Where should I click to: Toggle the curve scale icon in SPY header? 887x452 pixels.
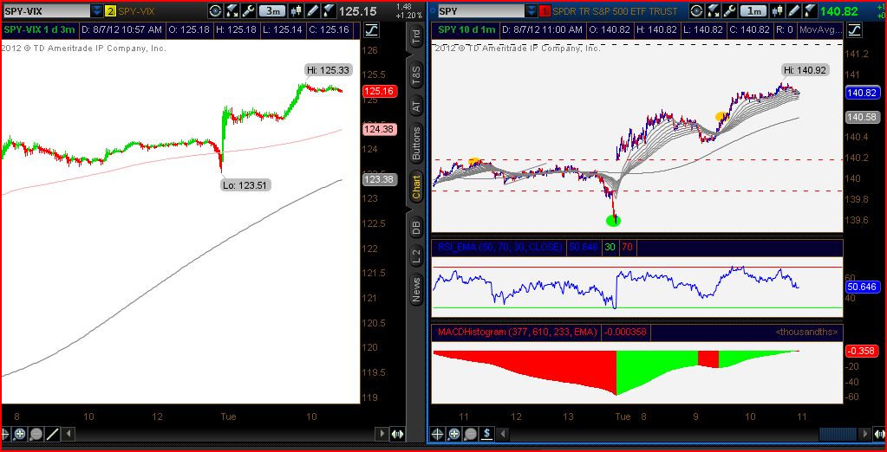point(853,30)
